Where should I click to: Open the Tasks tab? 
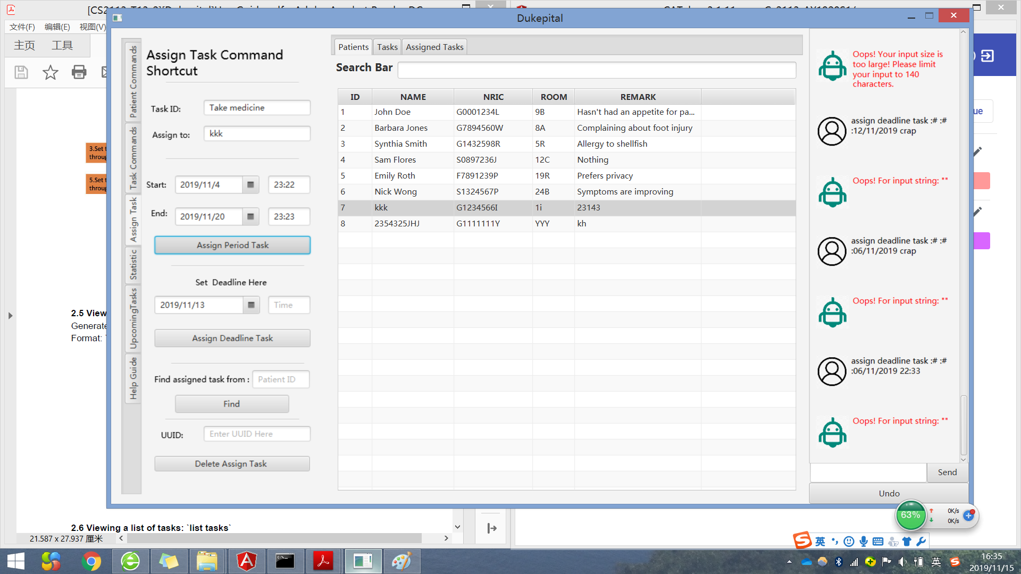(x=387, y=47)
